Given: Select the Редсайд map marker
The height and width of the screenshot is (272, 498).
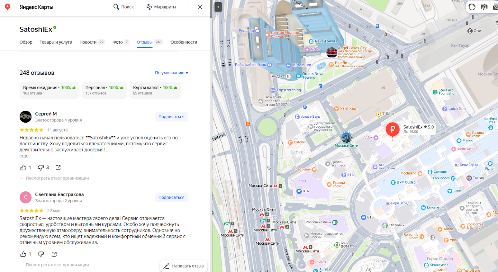Looking at the screenshot, I should [x=257, y=31].
